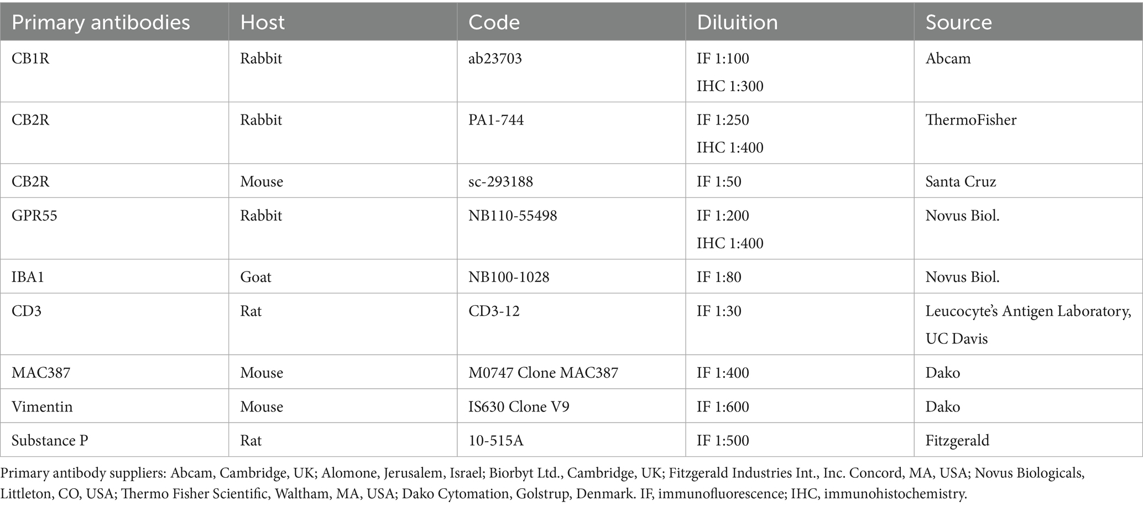Click the ThermoFisher source cell

[x=970, y=120]
